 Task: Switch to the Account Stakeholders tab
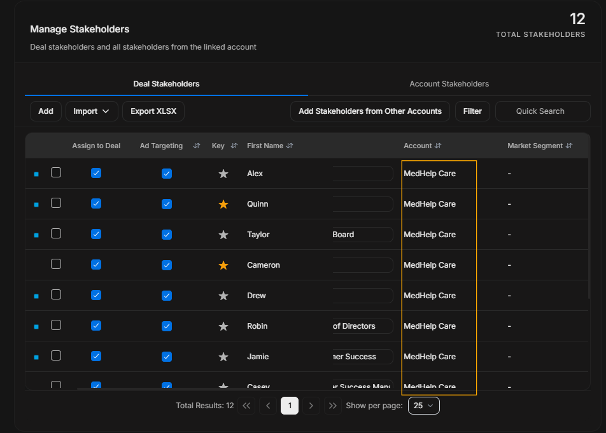449,84
